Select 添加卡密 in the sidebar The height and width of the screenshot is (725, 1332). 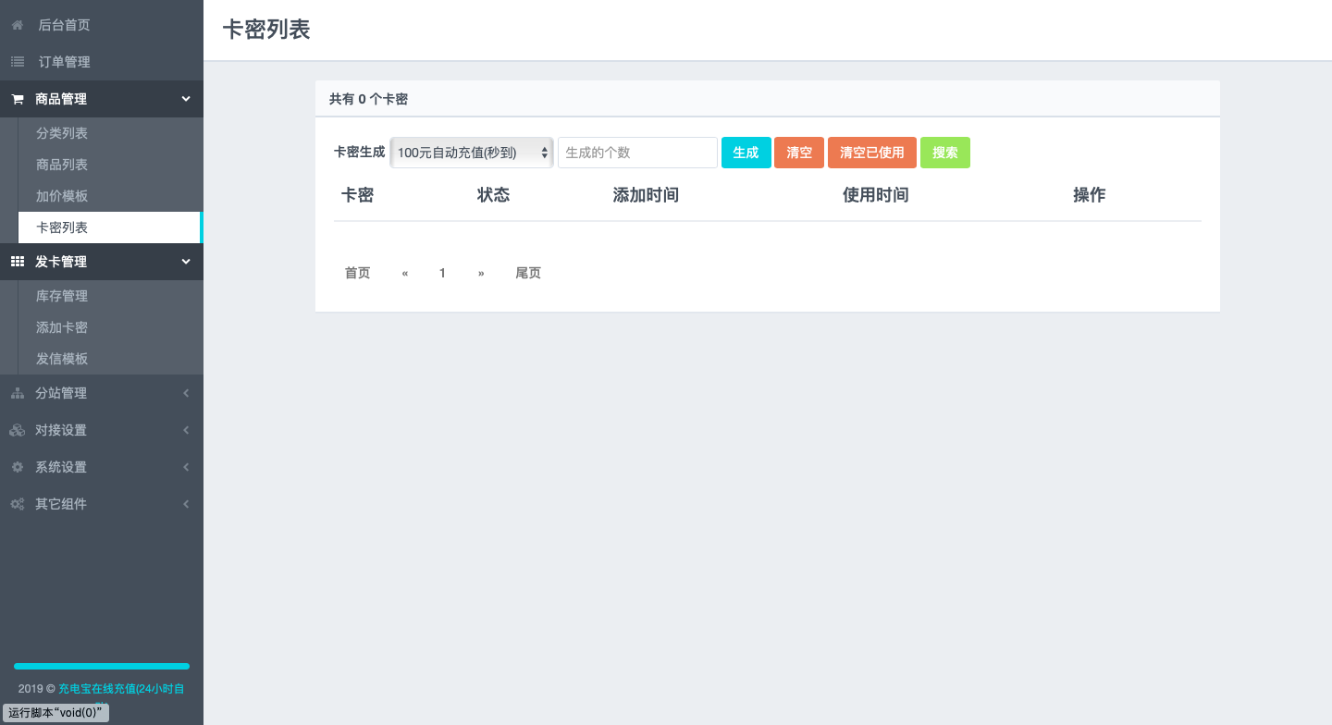coord(62,327)
